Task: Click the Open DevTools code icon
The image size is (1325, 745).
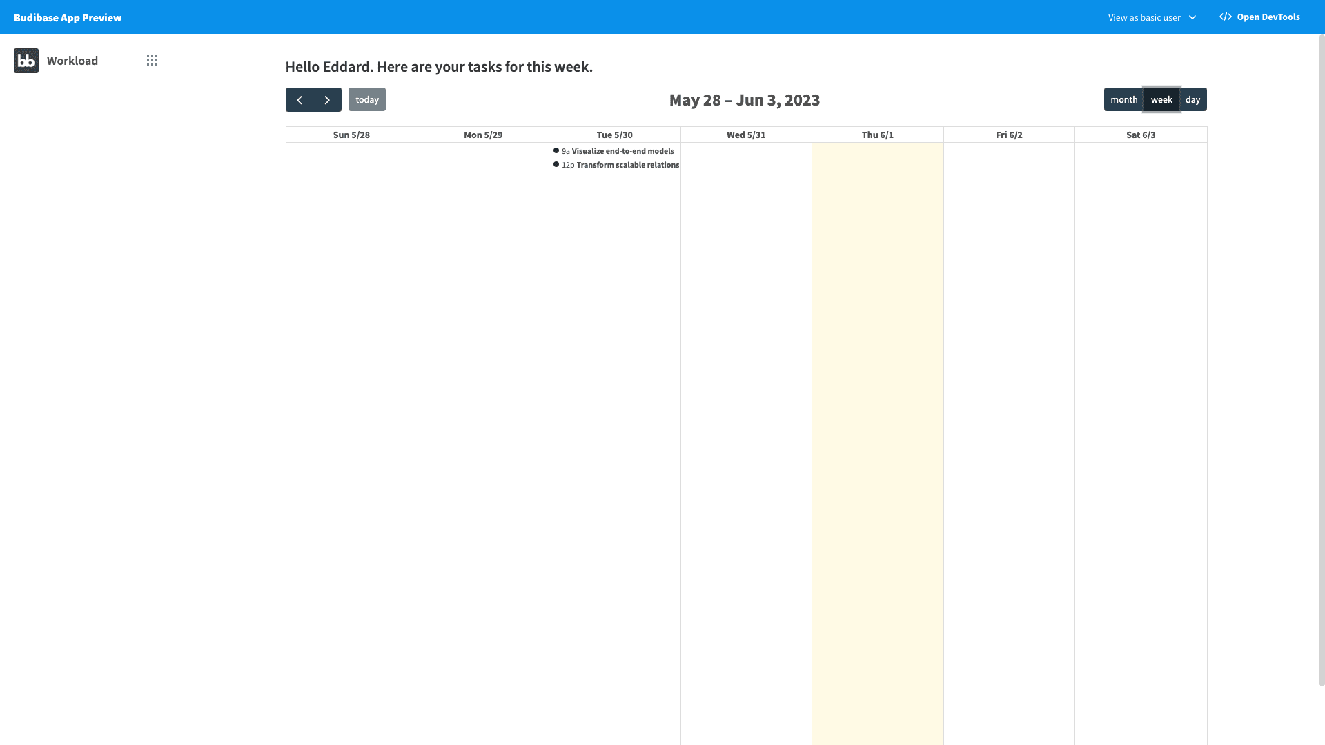Action: point(1226,17)
